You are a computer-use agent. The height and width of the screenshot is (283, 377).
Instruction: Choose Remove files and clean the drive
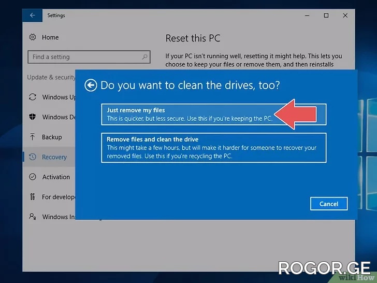point(214,148)
